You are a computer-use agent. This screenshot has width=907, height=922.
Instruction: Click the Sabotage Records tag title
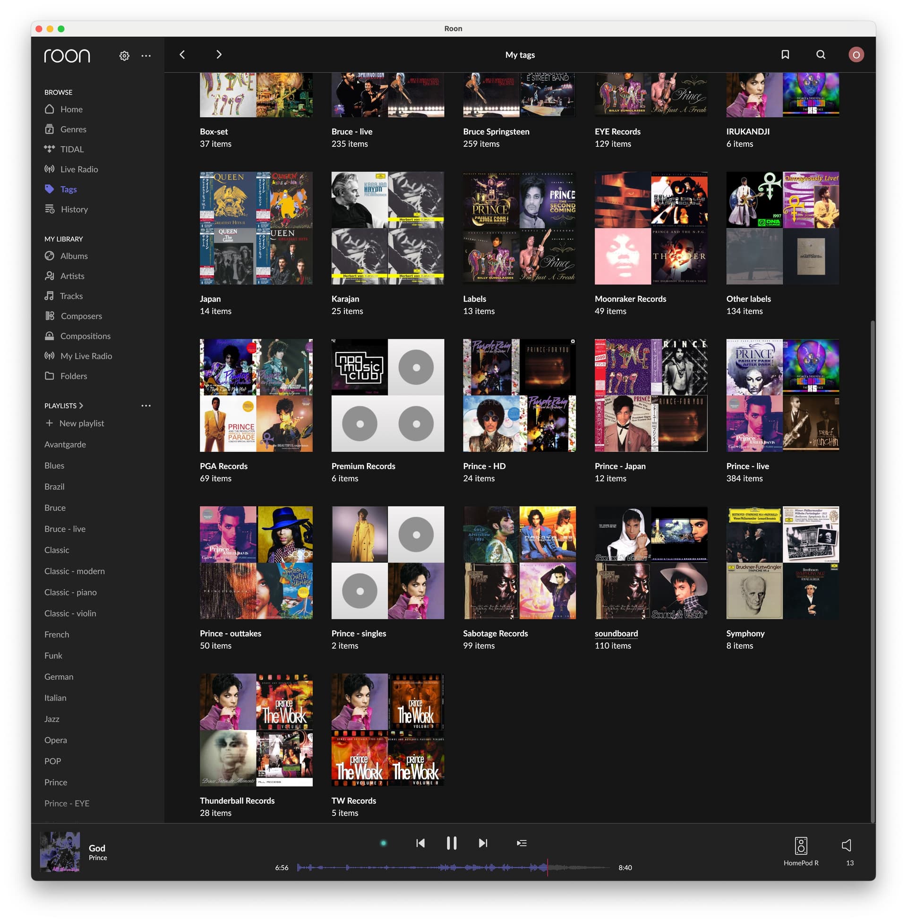point(496,633)
